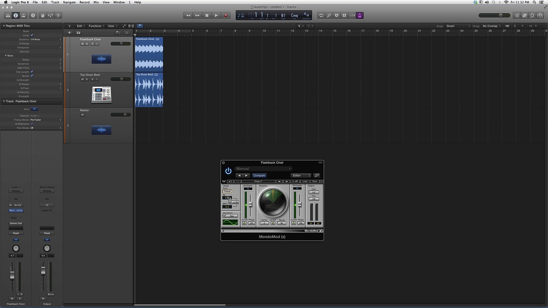
Task: Toggle the Mute checkbox in Region inspector
Action: coord(32,31)
